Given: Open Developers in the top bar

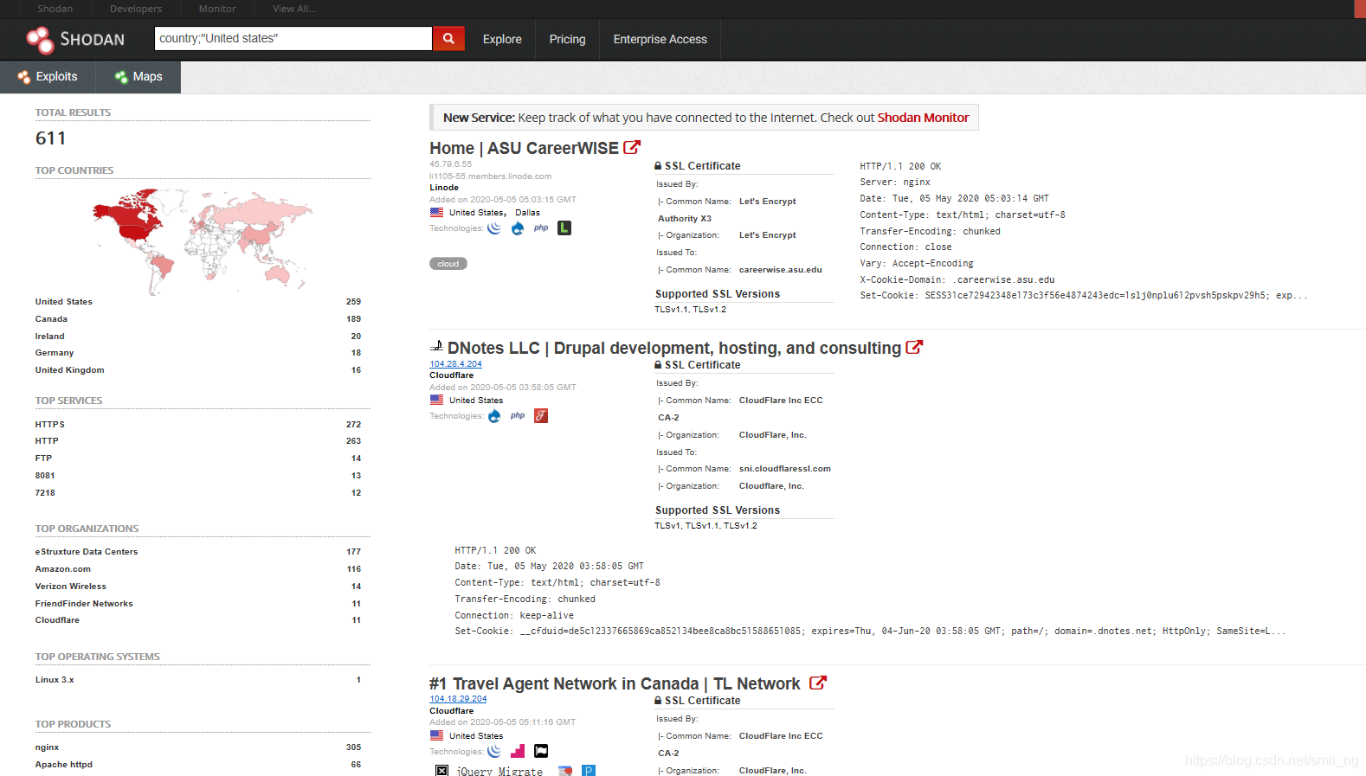Looking at the screenshot, I should click(x=136, y=9).
